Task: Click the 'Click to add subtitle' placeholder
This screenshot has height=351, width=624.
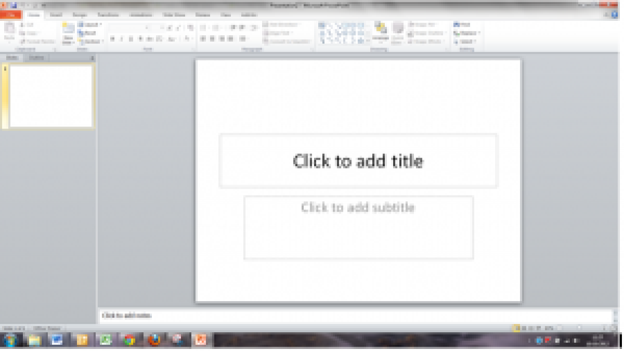Action: 358,227
